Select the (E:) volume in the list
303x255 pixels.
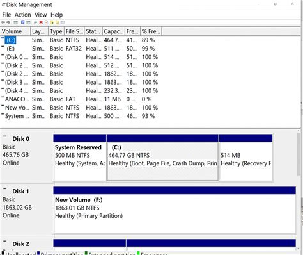10,49
